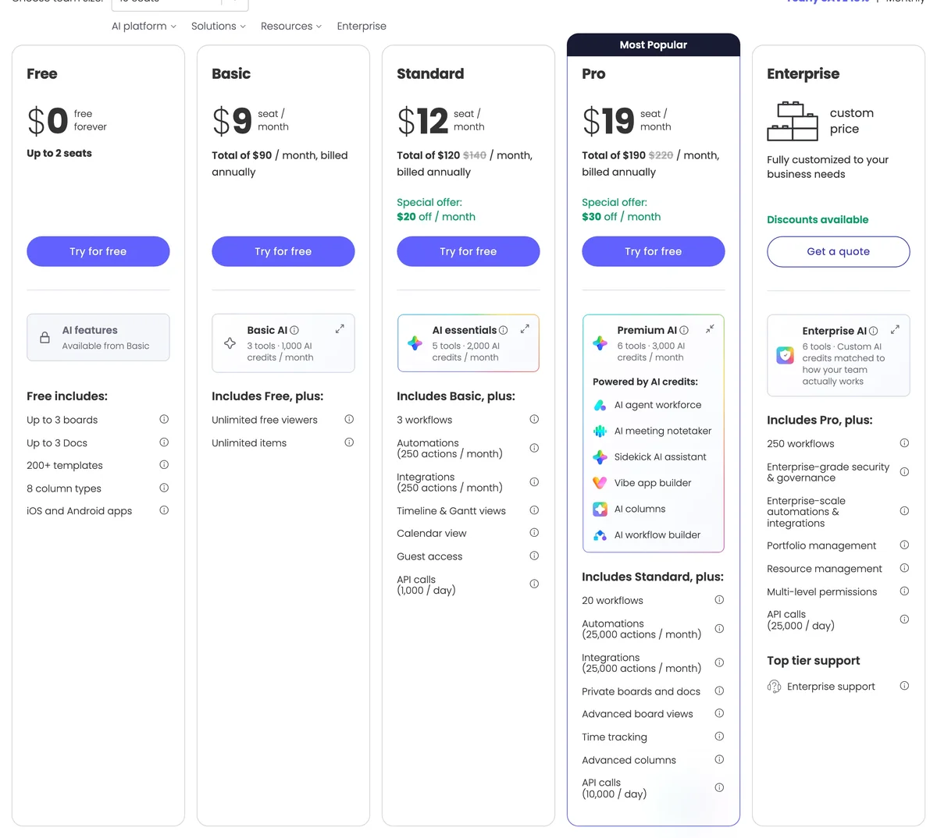Show info for Portfolio management
This screenshot has width=937, height=838.
(x=904, y=545)
